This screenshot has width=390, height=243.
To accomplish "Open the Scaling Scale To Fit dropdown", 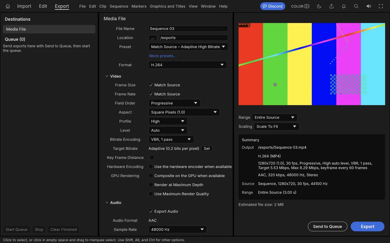I will pyautogui.click(x=277, y=126).
